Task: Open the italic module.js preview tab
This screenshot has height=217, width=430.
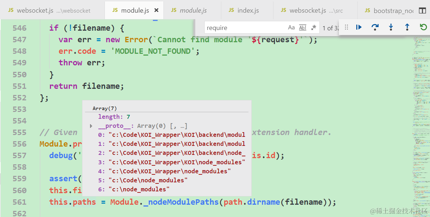Action: tap(192, 10)
